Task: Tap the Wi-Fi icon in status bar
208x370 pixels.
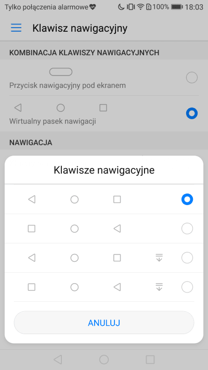Action: (140, 7)
